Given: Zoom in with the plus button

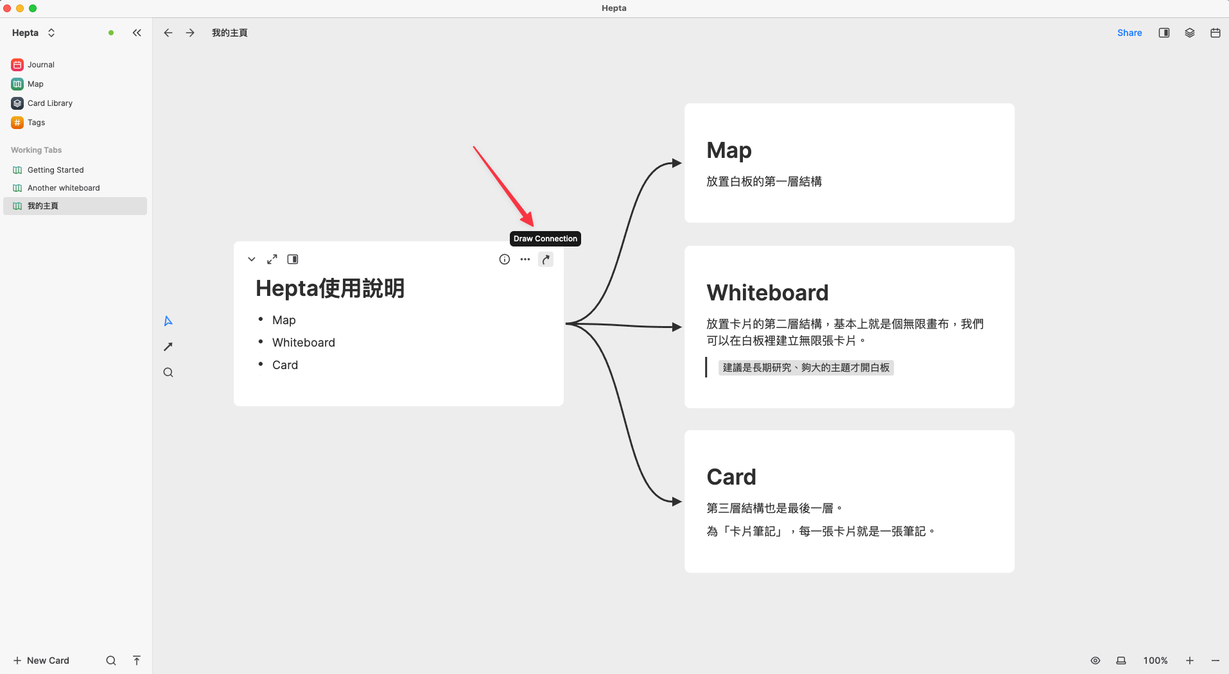Looking at the screenshot, I should pos(1189,661).
